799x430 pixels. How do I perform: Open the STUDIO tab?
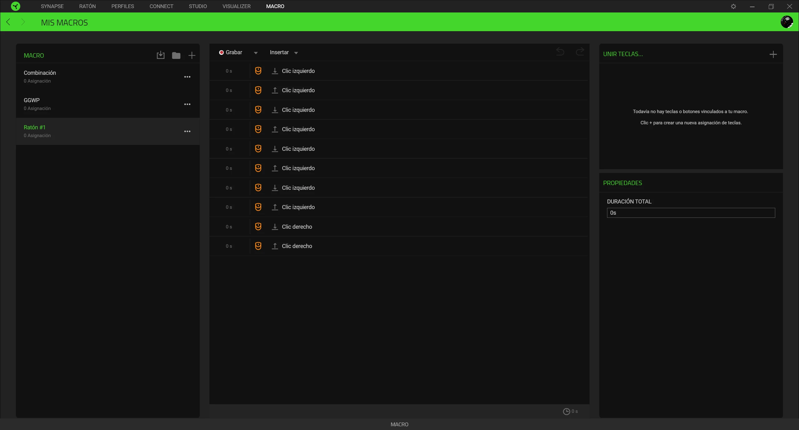[x=198, y=6]
